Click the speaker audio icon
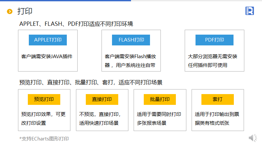This screenshot has width=262, height=147. point(253,138)
